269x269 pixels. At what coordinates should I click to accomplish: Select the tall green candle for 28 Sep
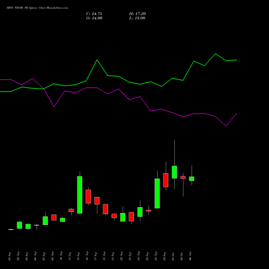pos(157,193)
